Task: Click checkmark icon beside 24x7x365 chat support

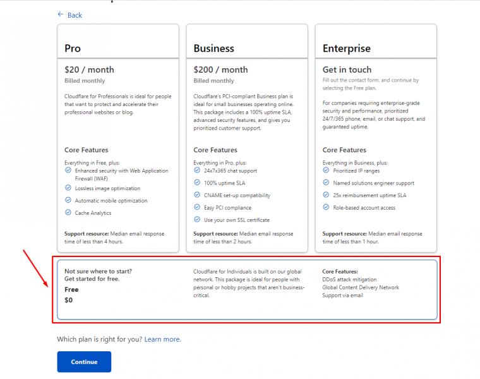Action: click(197, 170)
